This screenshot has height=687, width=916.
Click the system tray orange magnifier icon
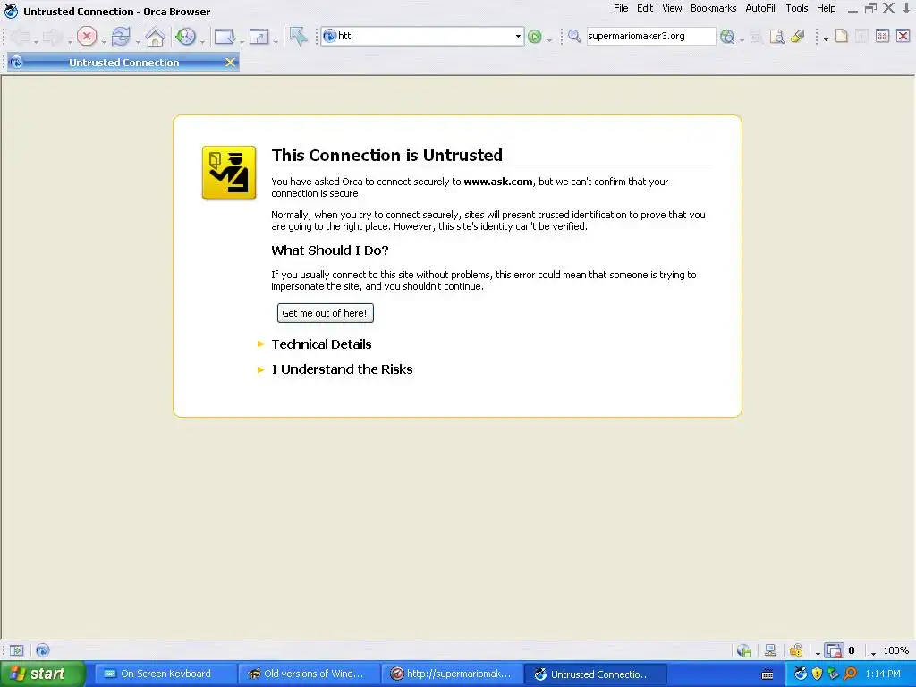[x=850, y=674]
